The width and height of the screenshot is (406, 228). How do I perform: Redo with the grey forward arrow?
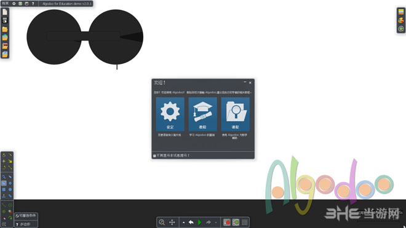208,222
